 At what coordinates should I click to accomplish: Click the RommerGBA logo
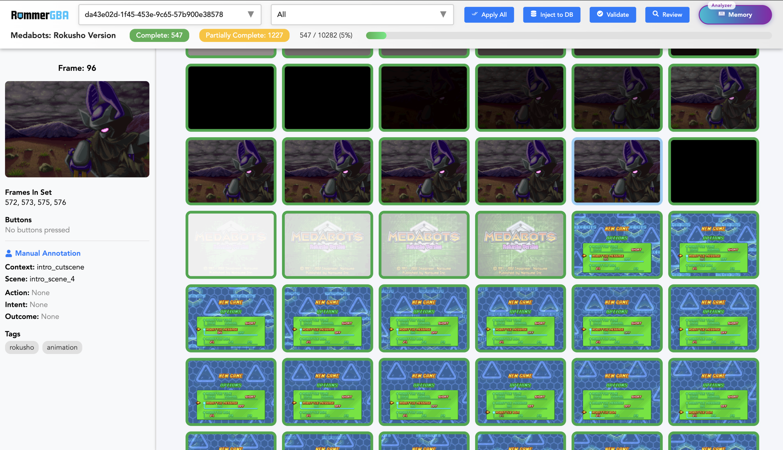click(40, 15)
